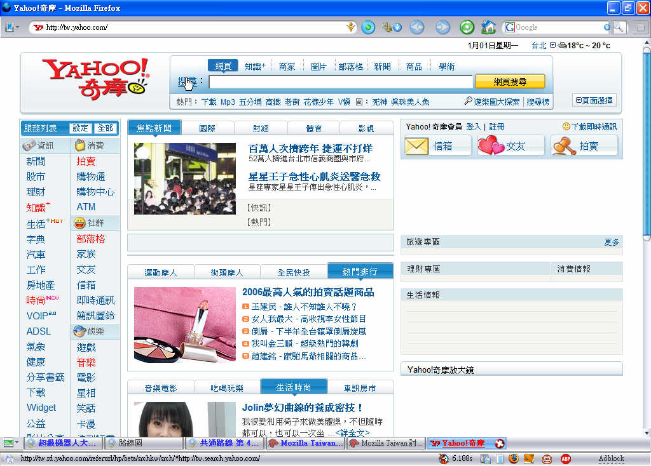Click the Adblock text in status bar
The height and width of the screenshot is (466, 651).
pos(611,458)
